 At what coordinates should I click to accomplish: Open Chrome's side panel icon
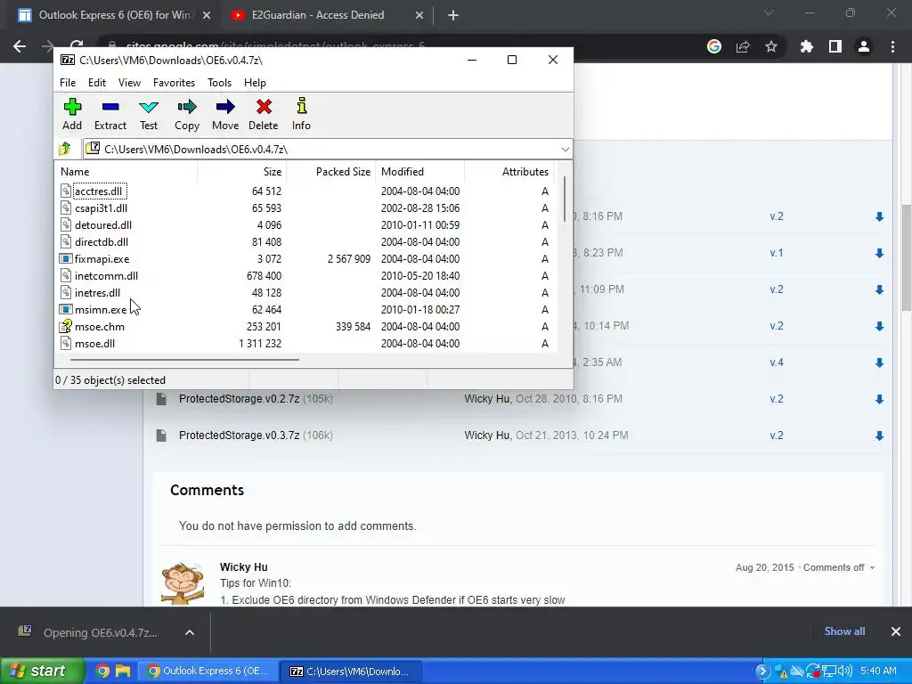[x=835, y=46]
